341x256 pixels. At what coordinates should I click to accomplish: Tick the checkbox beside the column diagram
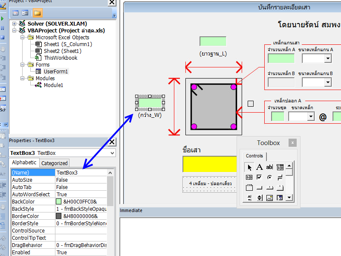[x=251, y=103]
